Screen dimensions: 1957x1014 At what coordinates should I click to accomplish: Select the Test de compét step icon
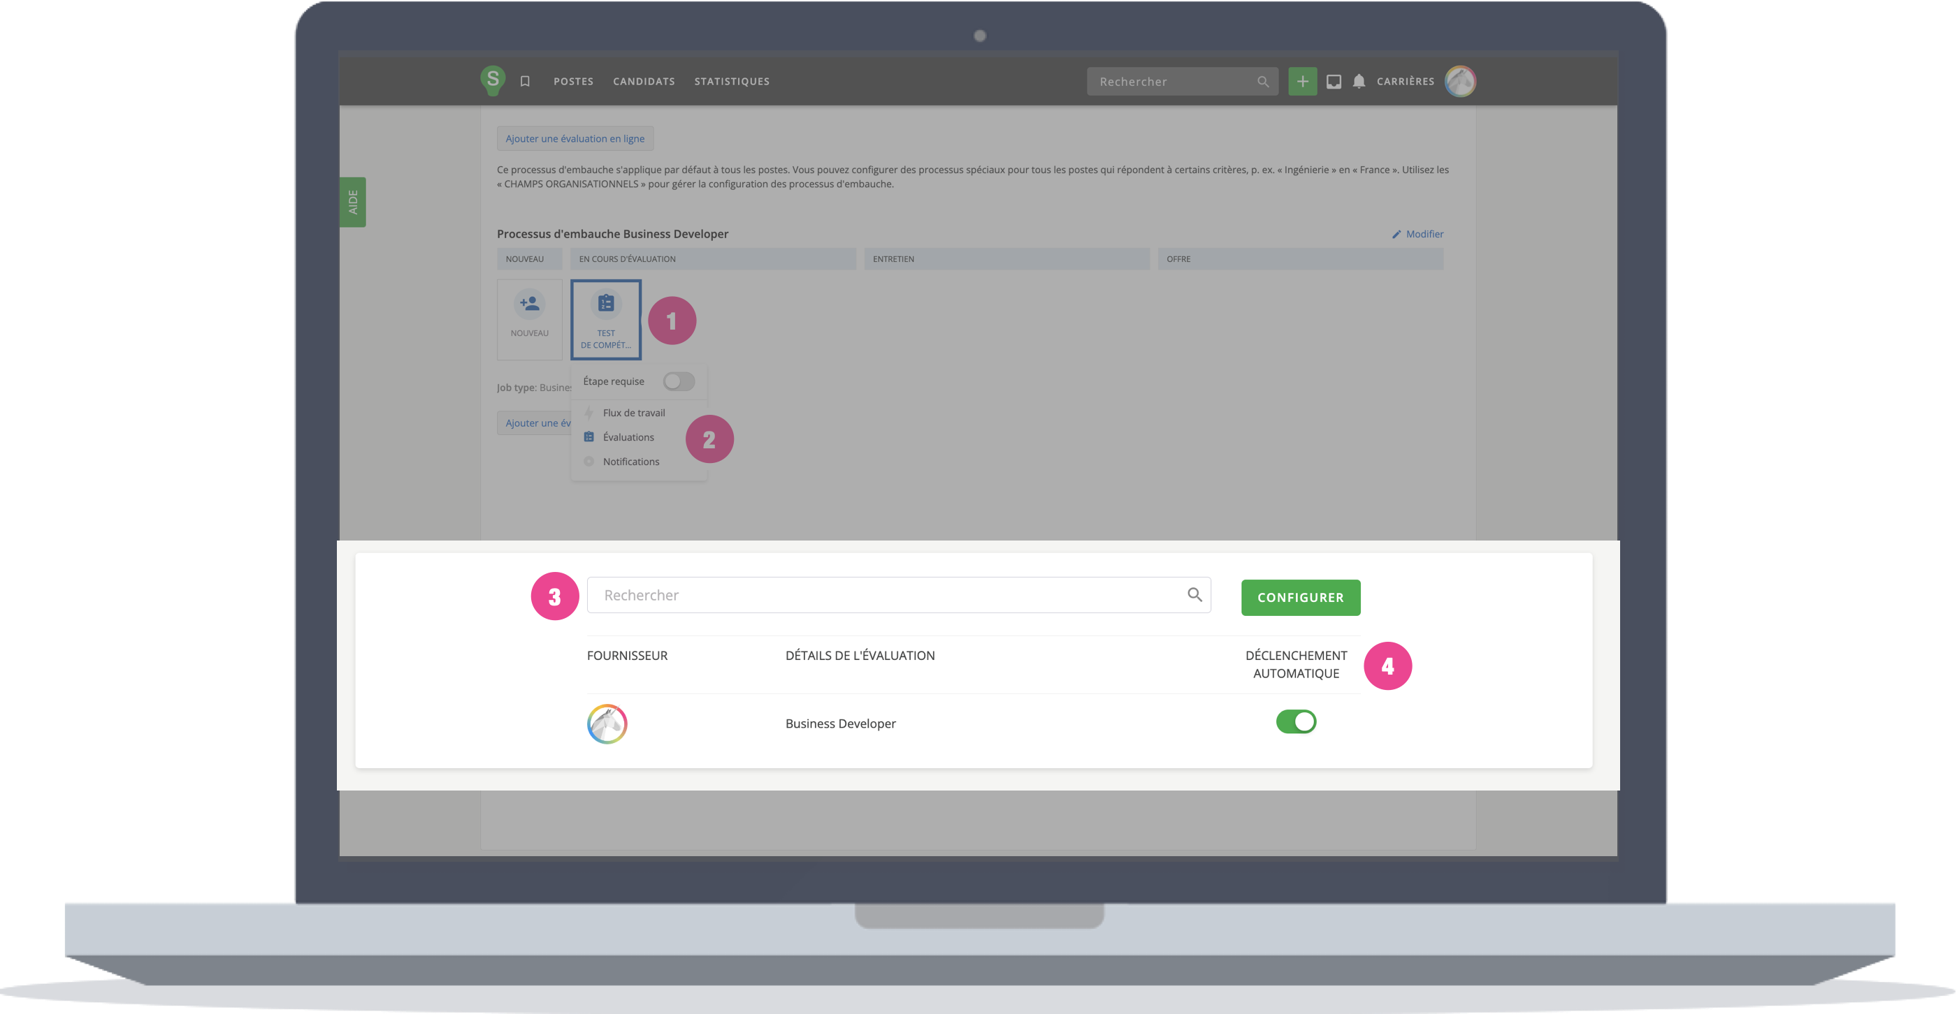[605, 304]
